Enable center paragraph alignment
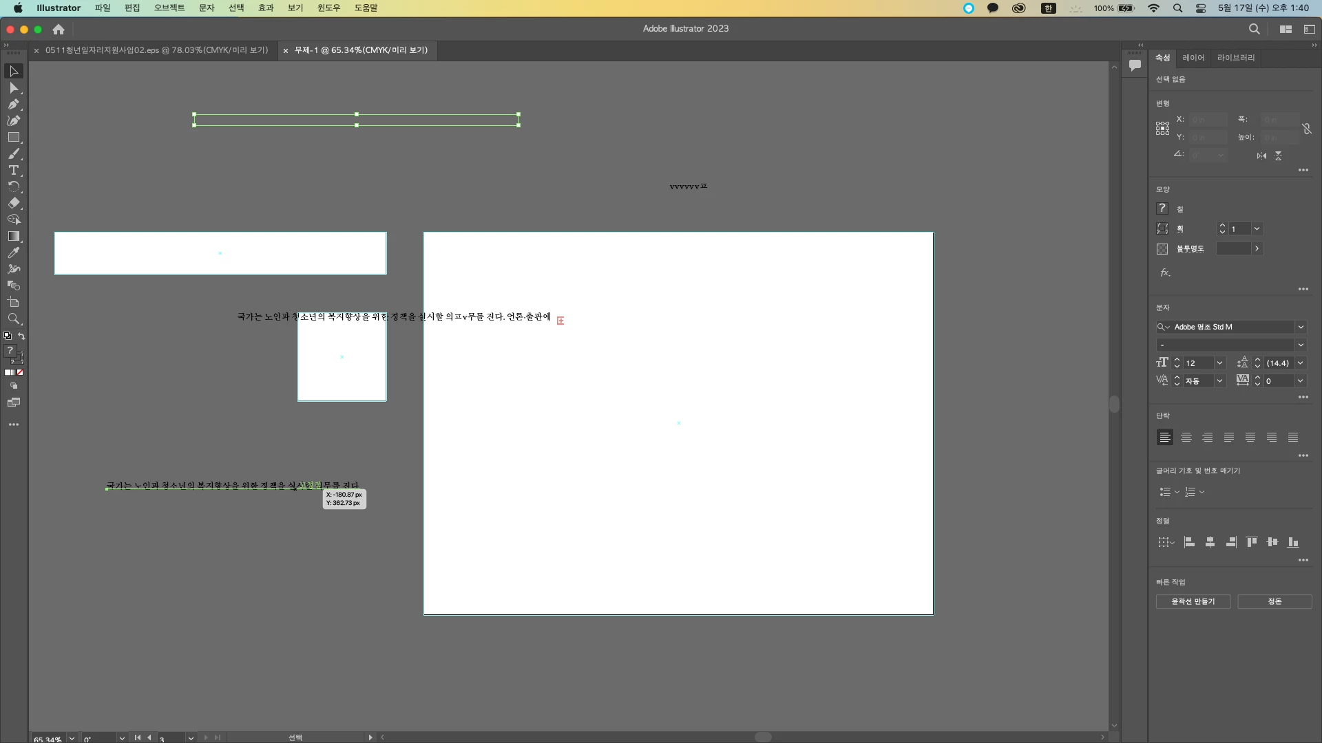This screenshot has height=743, width=1322. click(x=1186, y=438)
